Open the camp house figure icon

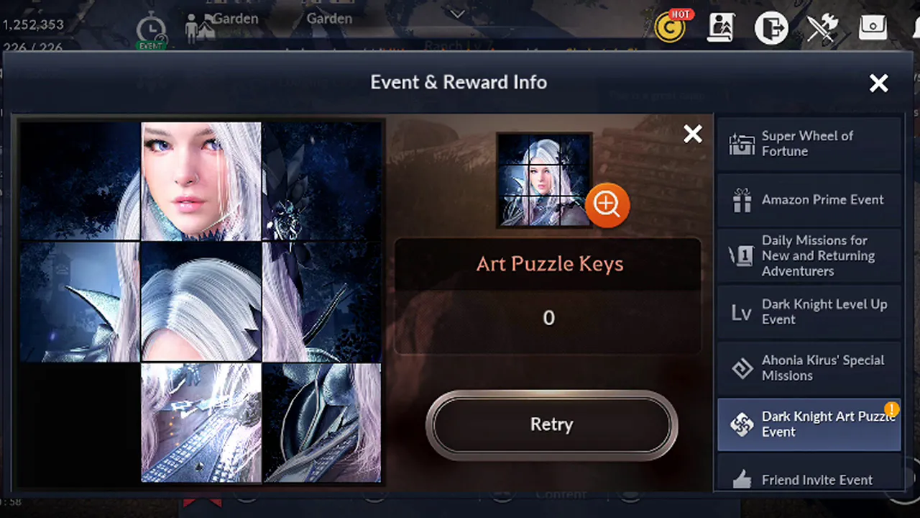198,28
